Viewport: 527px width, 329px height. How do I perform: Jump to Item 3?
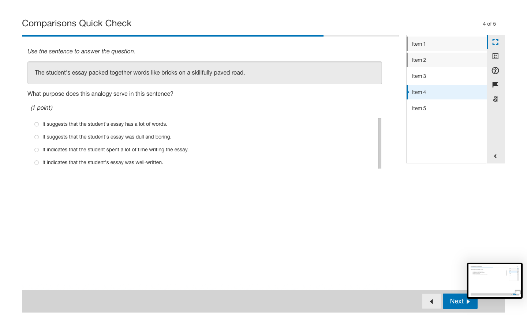click(x=446, y=76)
